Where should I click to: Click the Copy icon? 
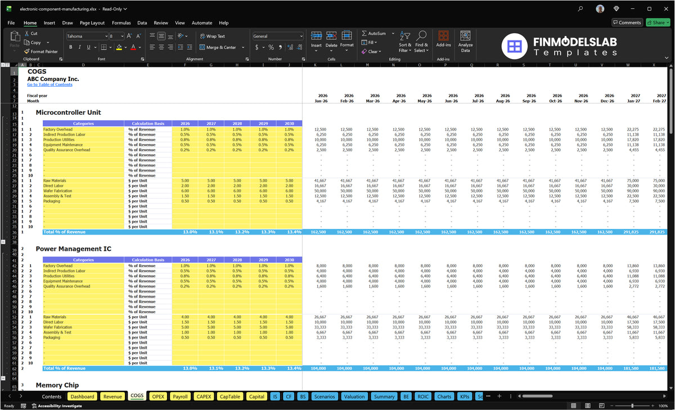tap(27, 42)
